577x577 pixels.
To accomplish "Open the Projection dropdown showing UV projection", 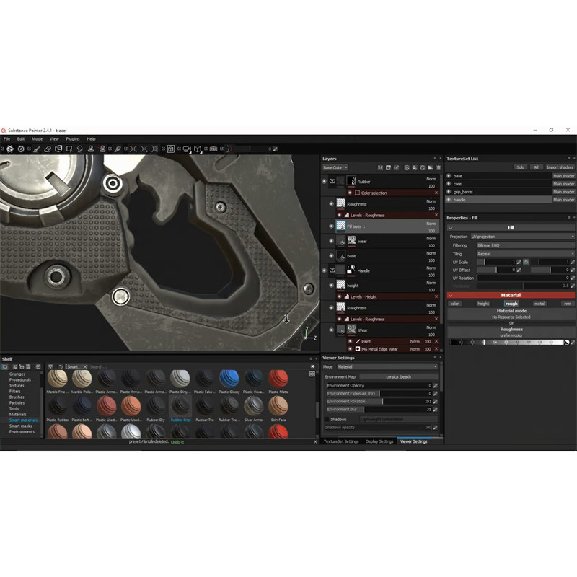I will [x=522, y=236].
